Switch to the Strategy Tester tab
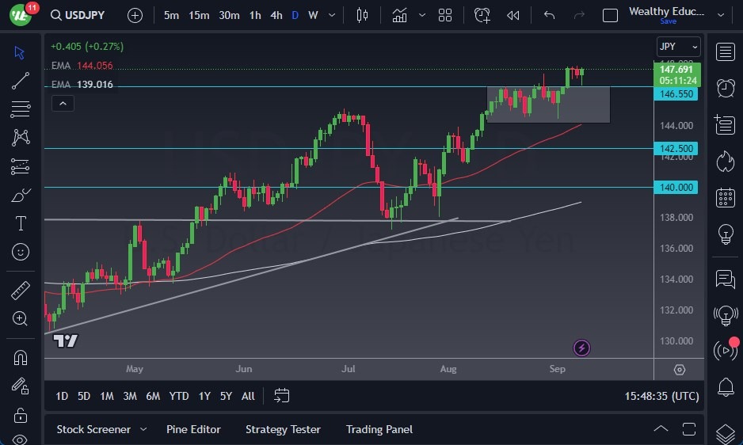 point(283,429)
